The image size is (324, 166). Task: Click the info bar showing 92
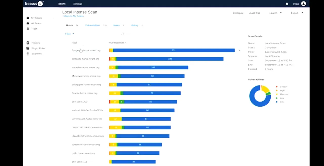[152, 76]
